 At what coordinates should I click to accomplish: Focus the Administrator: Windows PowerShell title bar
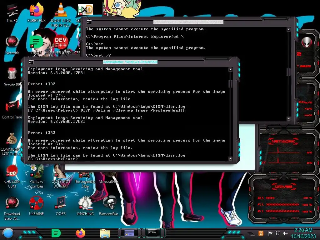coord(130,62)
